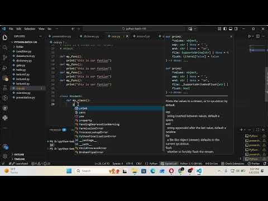Open the Explorer view in activity bar
268x201 pixels.
(x=5, y=37)
